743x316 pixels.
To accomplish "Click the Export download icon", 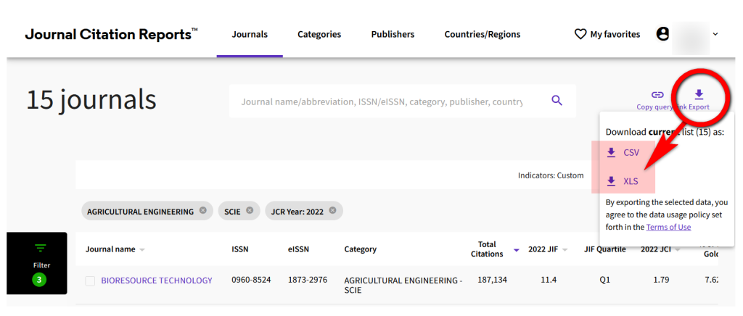I will 699,95.
